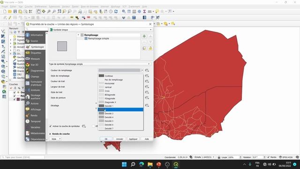Open the Actions tab
Viewport: 300px width, 169px height.
pyautogui.click(x=35, y=103)
